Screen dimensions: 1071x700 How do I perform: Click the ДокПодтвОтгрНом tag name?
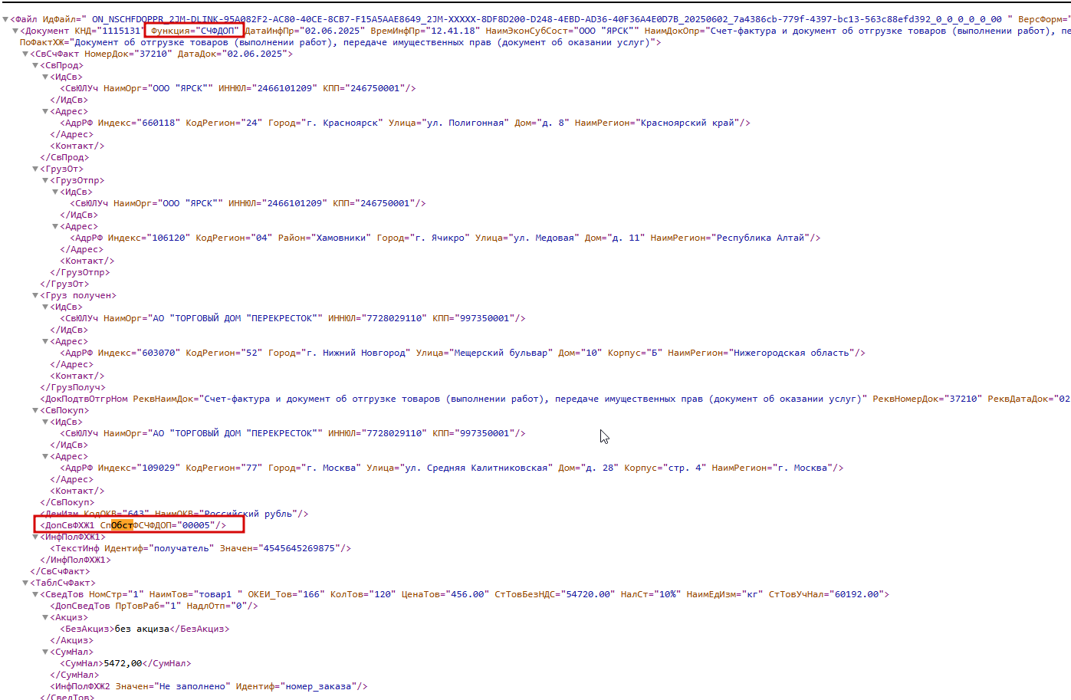87,399
